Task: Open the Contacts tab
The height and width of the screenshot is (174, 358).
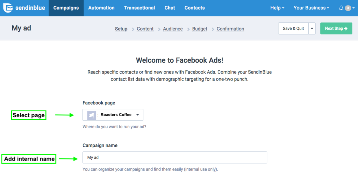Action: coord(194,8)
